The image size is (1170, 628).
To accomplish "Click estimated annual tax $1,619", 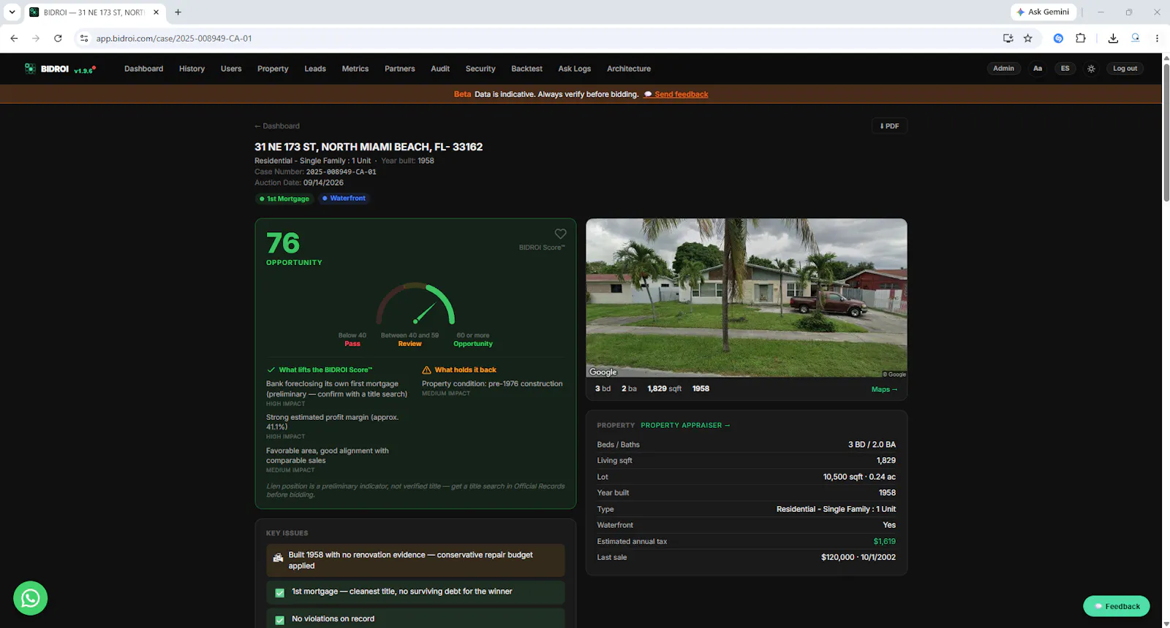I will point(884,541).
